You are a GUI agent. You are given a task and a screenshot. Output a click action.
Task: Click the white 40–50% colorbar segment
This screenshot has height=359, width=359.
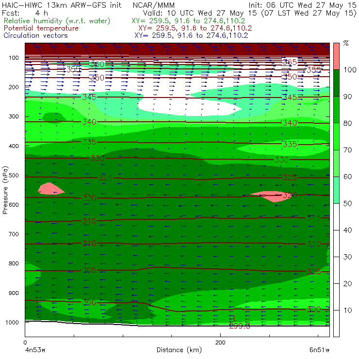336,216
